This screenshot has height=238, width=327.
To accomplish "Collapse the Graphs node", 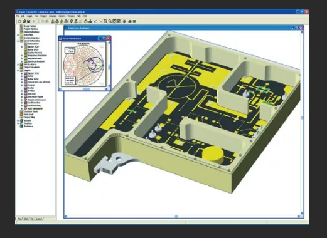I will (18, 70).
